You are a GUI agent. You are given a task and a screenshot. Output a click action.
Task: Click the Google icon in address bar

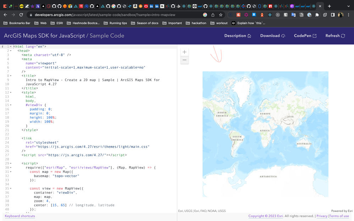[x=205, y=15]
